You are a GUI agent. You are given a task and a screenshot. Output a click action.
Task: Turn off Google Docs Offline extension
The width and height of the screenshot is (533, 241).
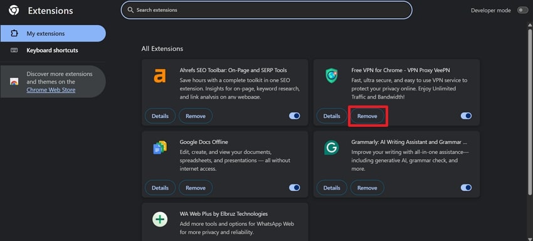[x=294, y=188]
